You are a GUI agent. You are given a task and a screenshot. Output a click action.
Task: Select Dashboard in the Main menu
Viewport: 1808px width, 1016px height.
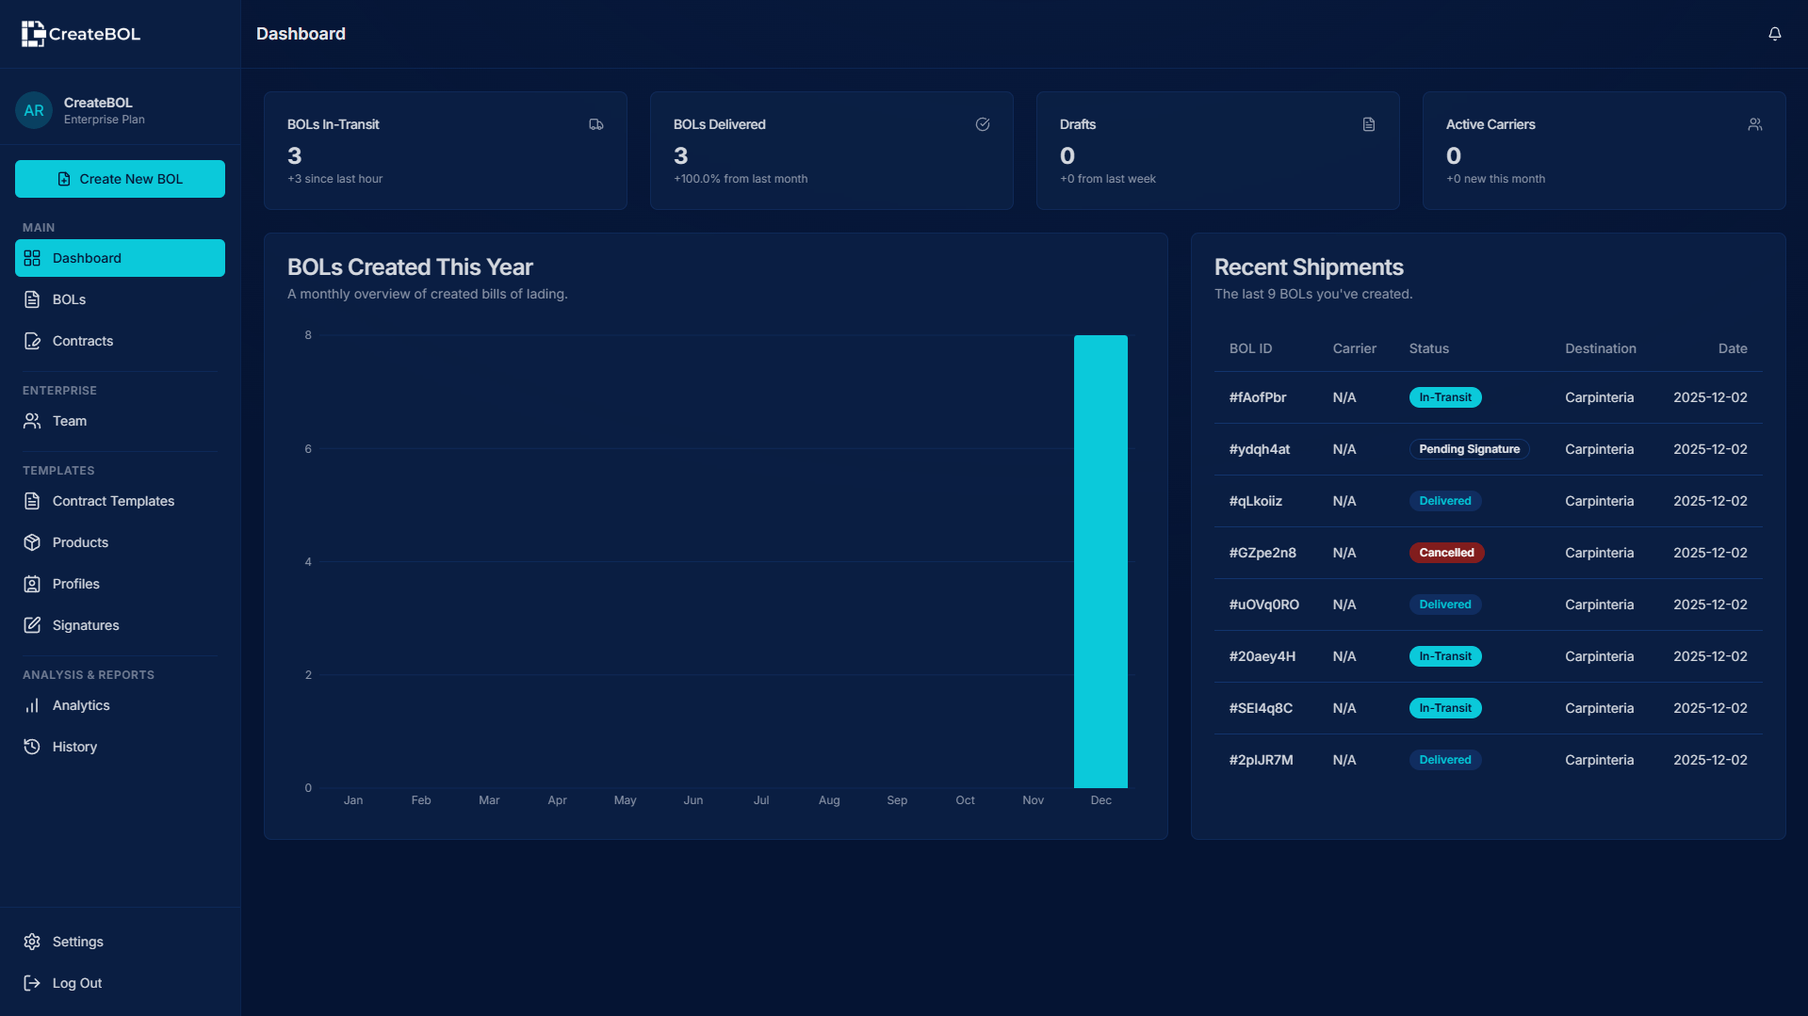click(87, 257)
